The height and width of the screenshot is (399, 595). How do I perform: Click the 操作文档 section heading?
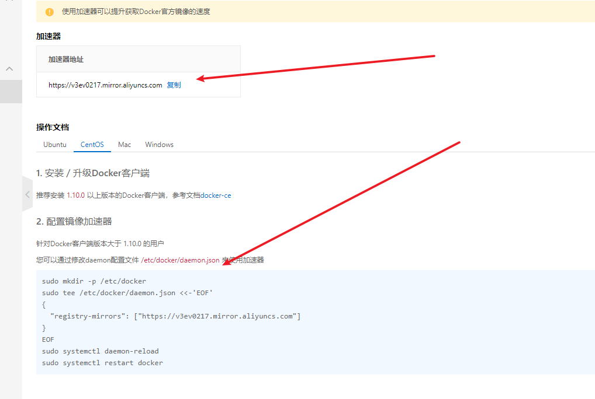point(50,127)
